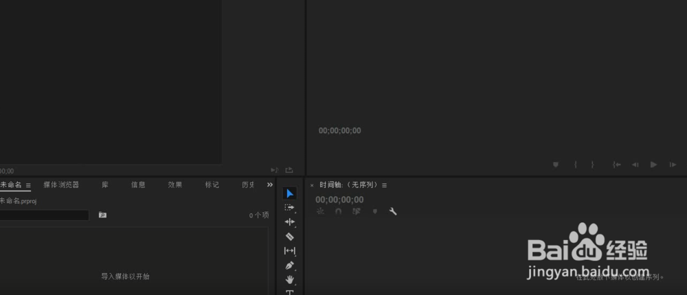Switch to the 未命名 project tab
This screenshot has width=687, height=295.
[10, 185]
